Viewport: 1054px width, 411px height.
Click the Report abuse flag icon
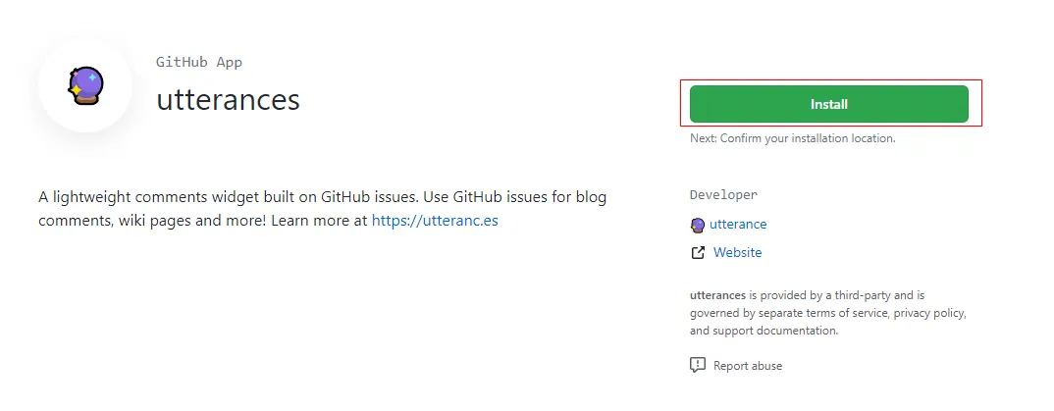click(698, 366)
